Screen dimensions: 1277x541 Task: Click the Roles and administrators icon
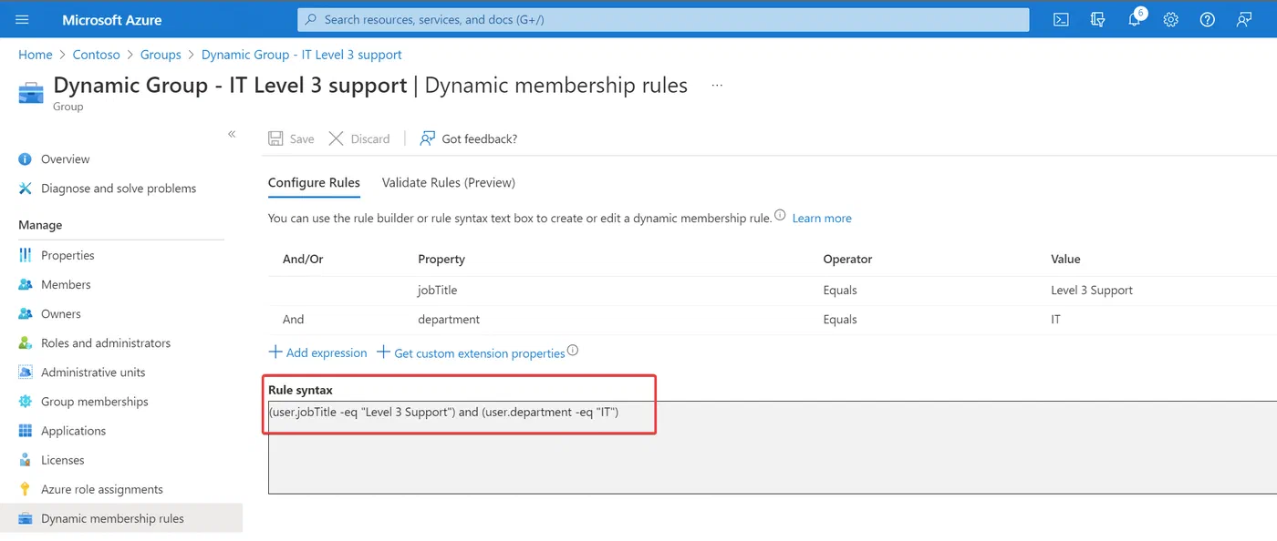(26, 343)
